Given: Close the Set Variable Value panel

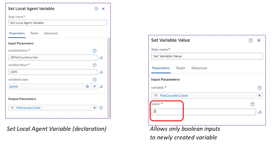Looking at the screenshot, I should (x=259, y=40).
